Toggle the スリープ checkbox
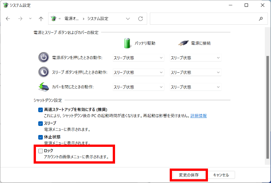Screen dimensions: 271x183 [41, 124]
